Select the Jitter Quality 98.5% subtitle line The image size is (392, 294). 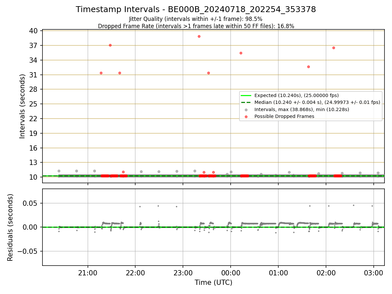tap(196, 19)
